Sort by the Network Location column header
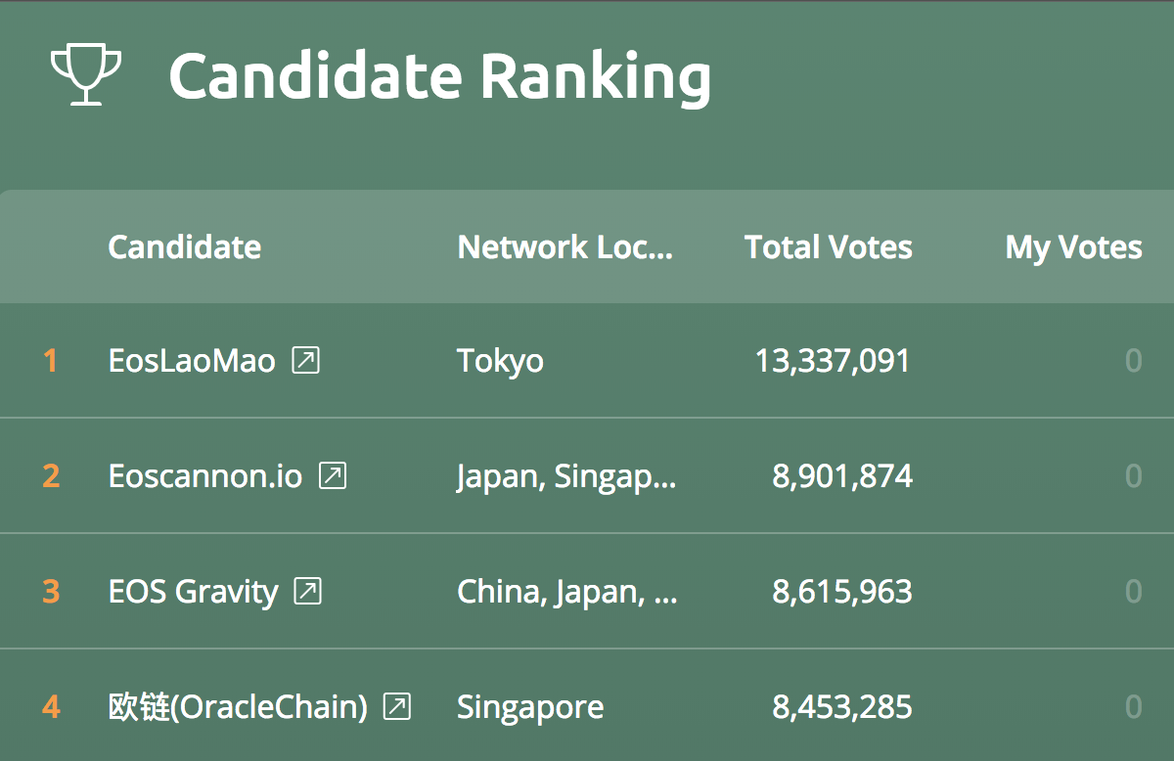The width and height of the screenshot is (1174, 761). tap(565, 246)
